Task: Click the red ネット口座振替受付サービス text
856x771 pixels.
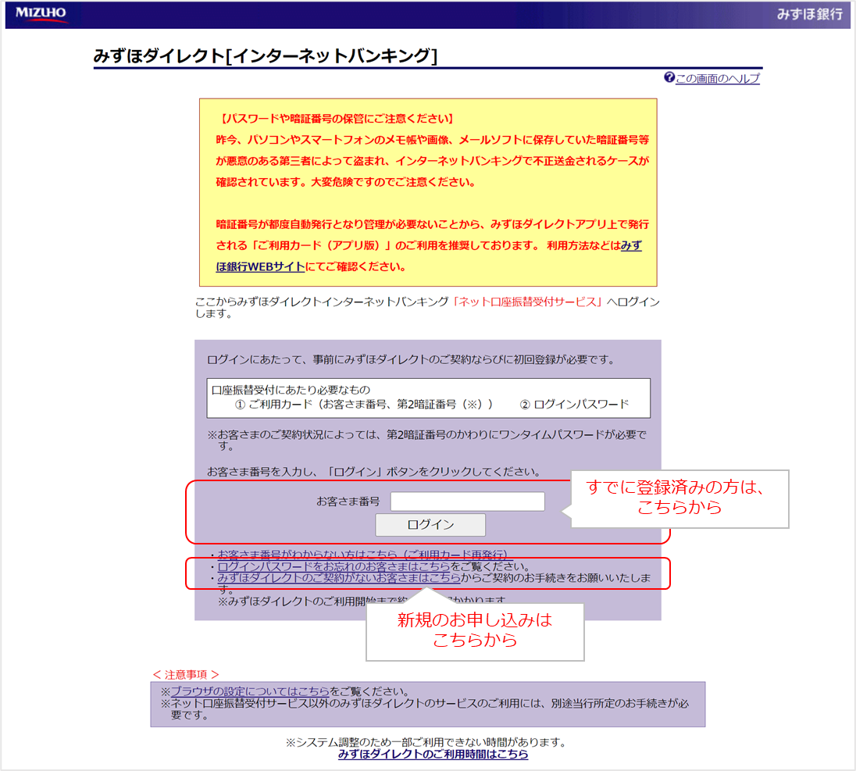Action: tap(529, 302)
